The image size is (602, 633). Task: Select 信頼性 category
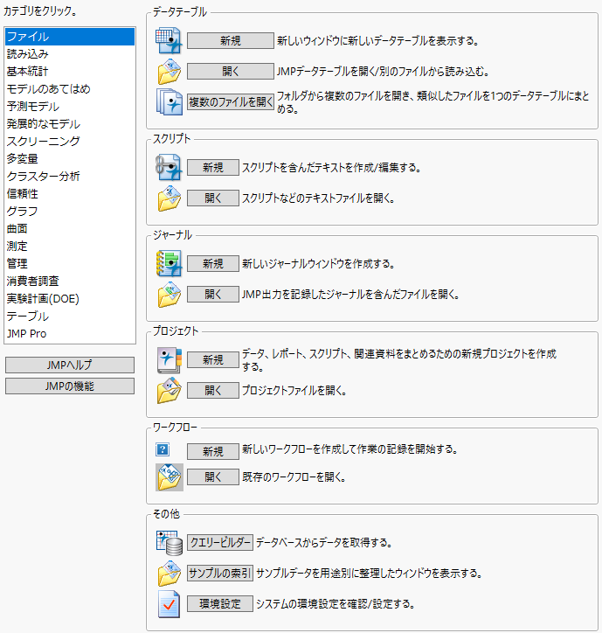tap(70, 194)
